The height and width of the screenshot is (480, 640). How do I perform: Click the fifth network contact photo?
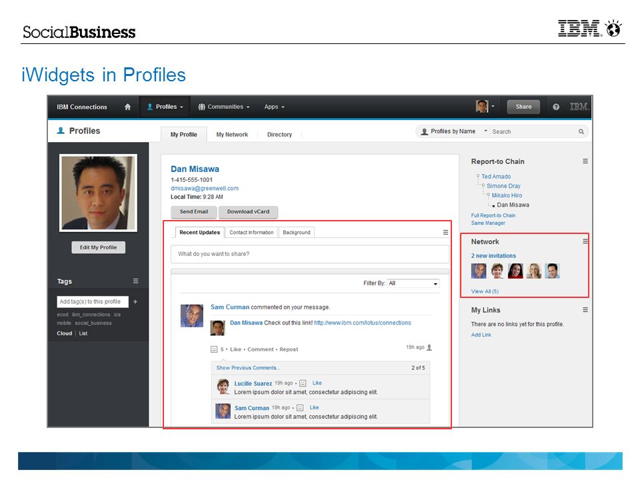point(552,271)
